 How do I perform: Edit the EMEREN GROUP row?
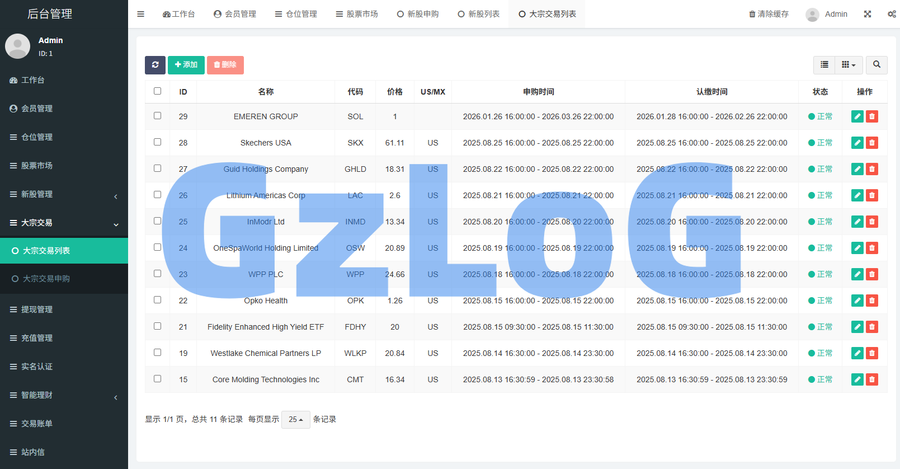[x=857, y=116]
